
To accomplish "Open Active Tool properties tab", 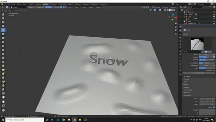I will pos(180,30).
